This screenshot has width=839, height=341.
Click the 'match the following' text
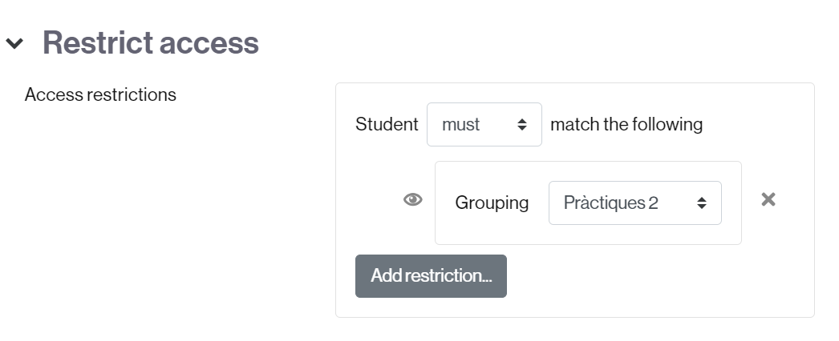point(626,124)
